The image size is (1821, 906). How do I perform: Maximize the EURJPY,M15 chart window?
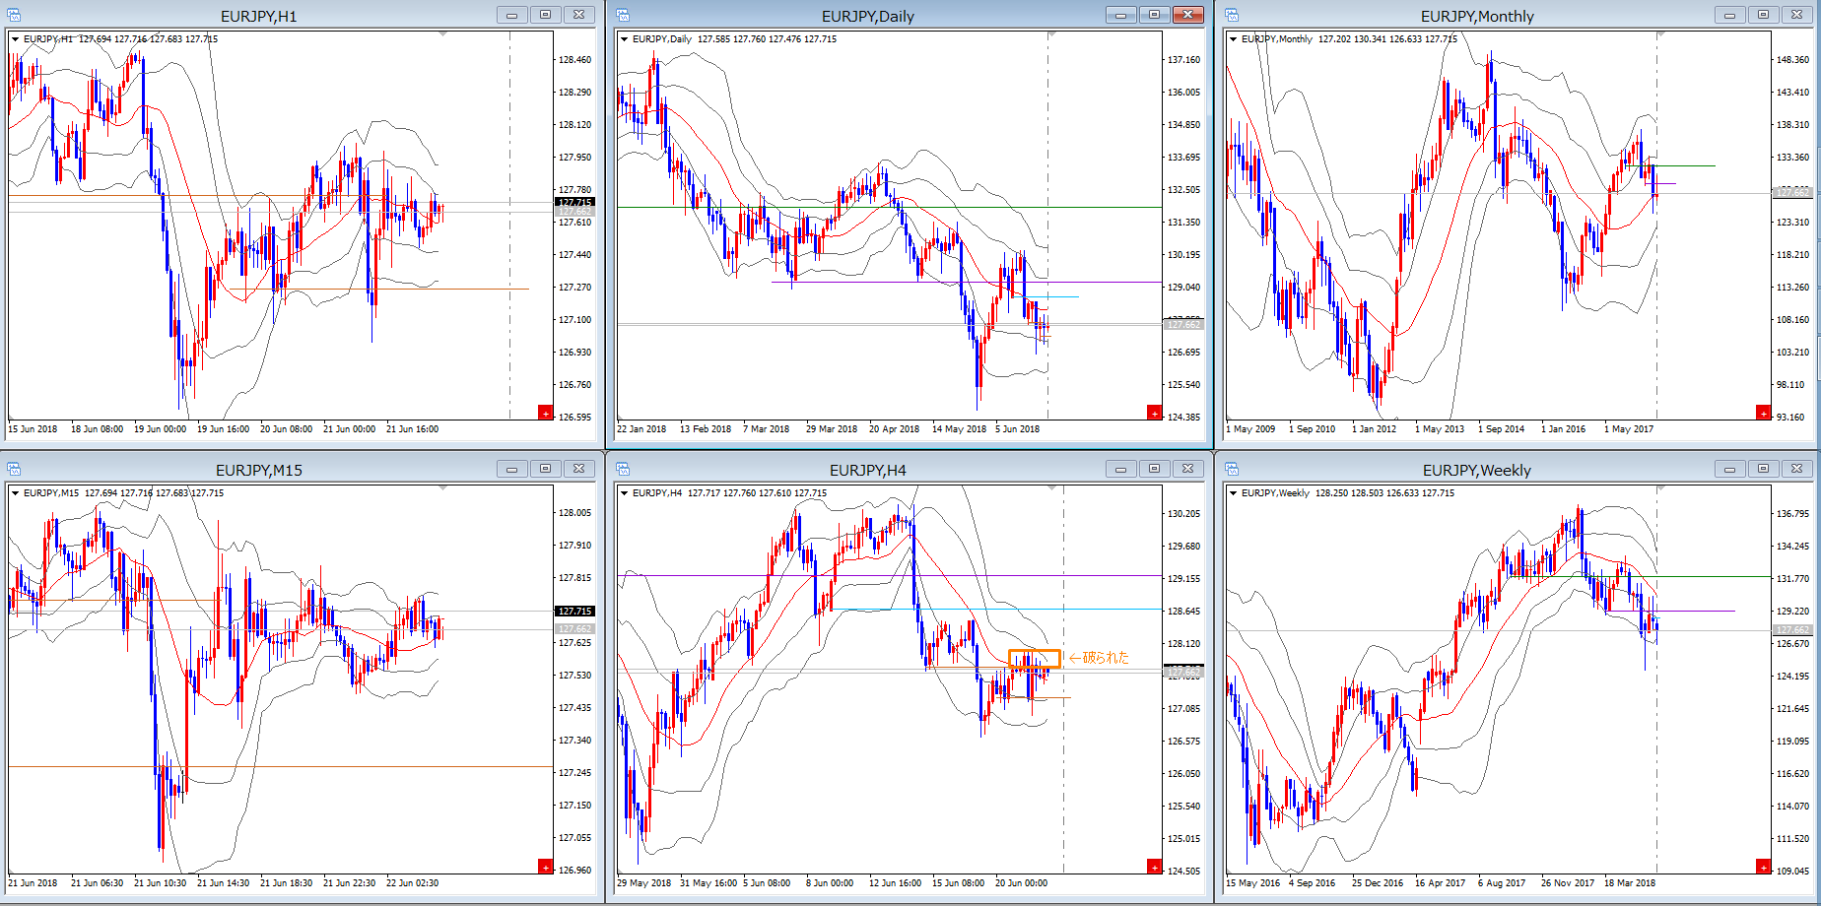coord(545,469)
